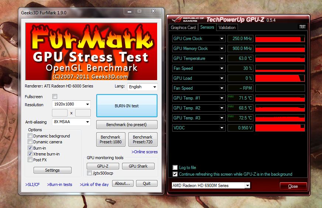
Task: Select the Sensors tab
Action: pyautogui.click(x=207, y=27)
